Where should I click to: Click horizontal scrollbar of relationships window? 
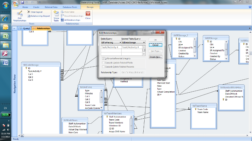[133, 135]
